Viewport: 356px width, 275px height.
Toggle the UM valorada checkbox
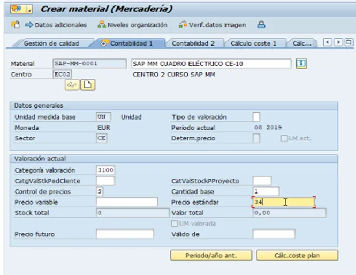point(175,224)
